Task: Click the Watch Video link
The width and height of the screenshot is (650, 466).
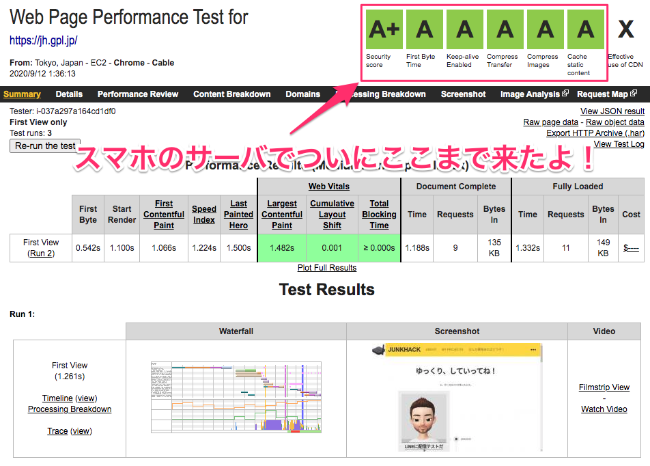Action: coord(604,409)
